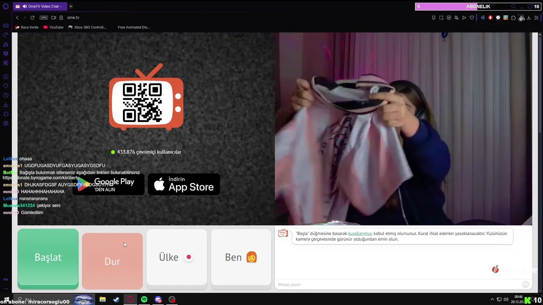This screenshot has height=305, width=543.
Task: Open the sidebar downloads icon
Action: (x=6, y=105)
